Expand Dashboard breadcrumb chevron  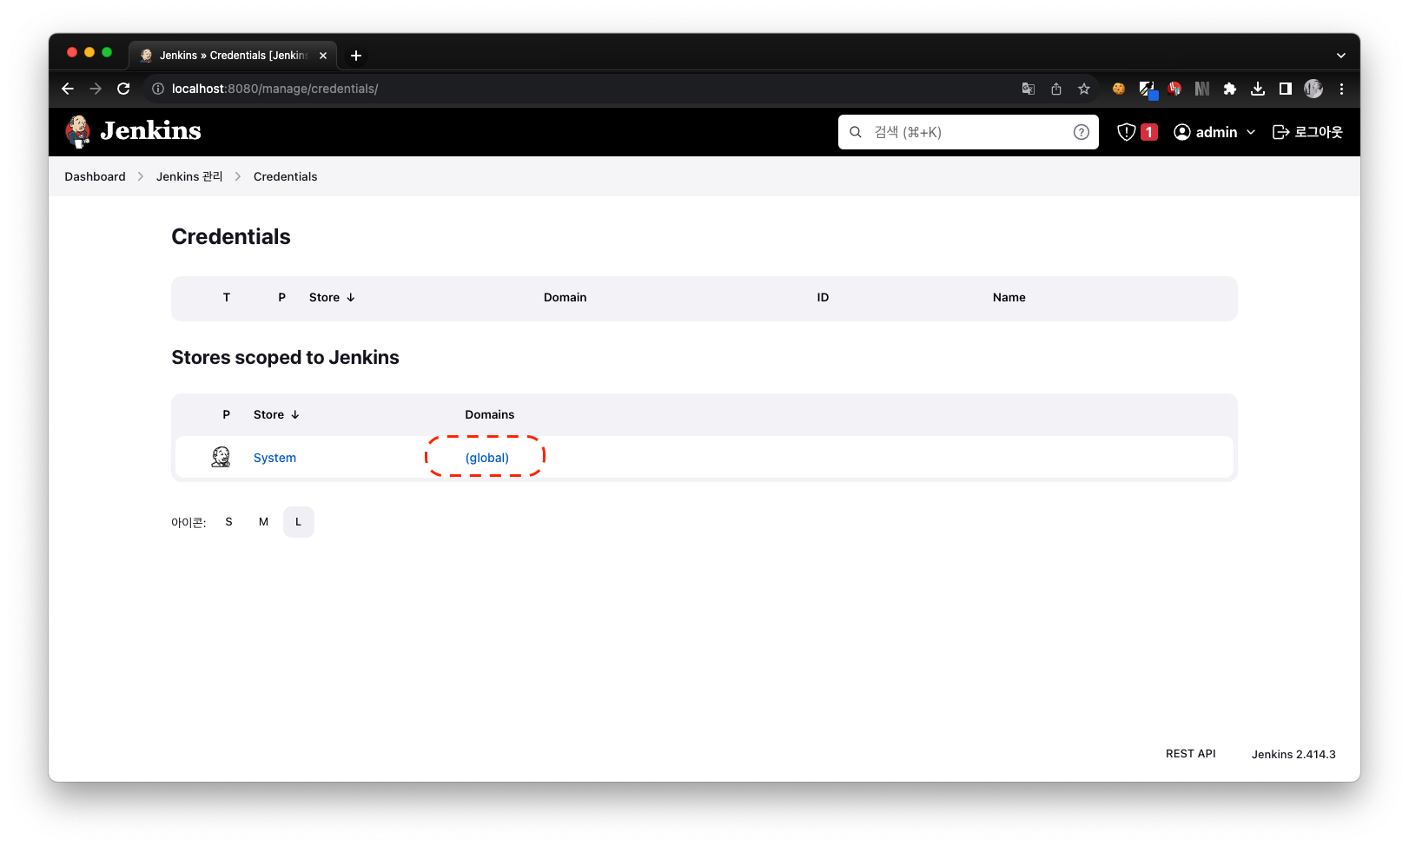141,176
